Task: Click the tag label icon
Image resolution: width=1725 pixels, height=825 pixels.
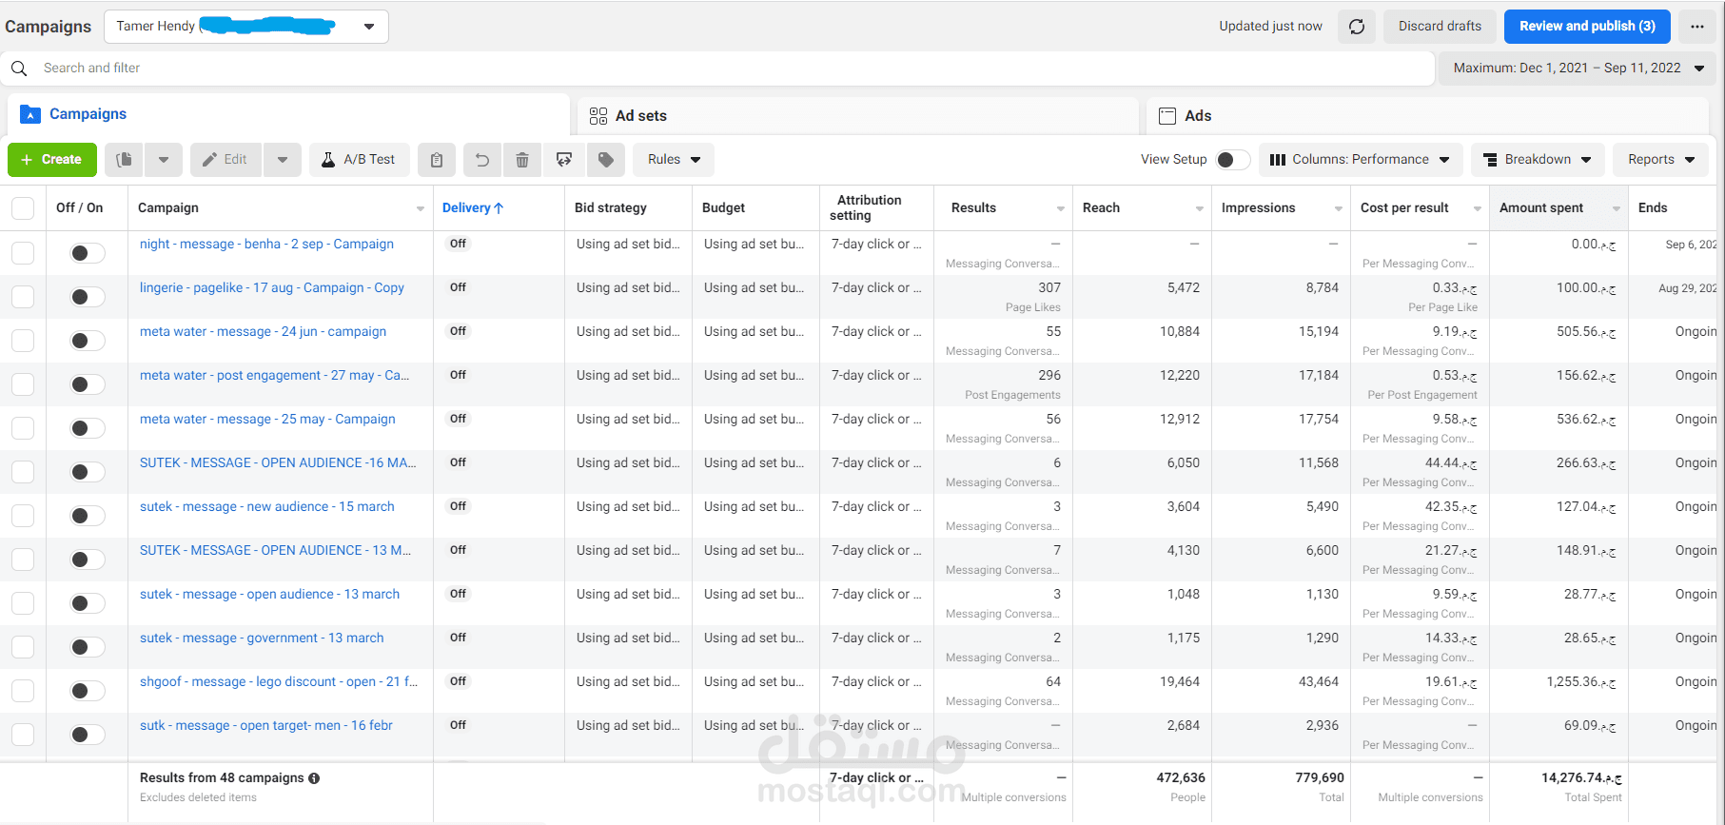Action: click(x=606, y=160)
